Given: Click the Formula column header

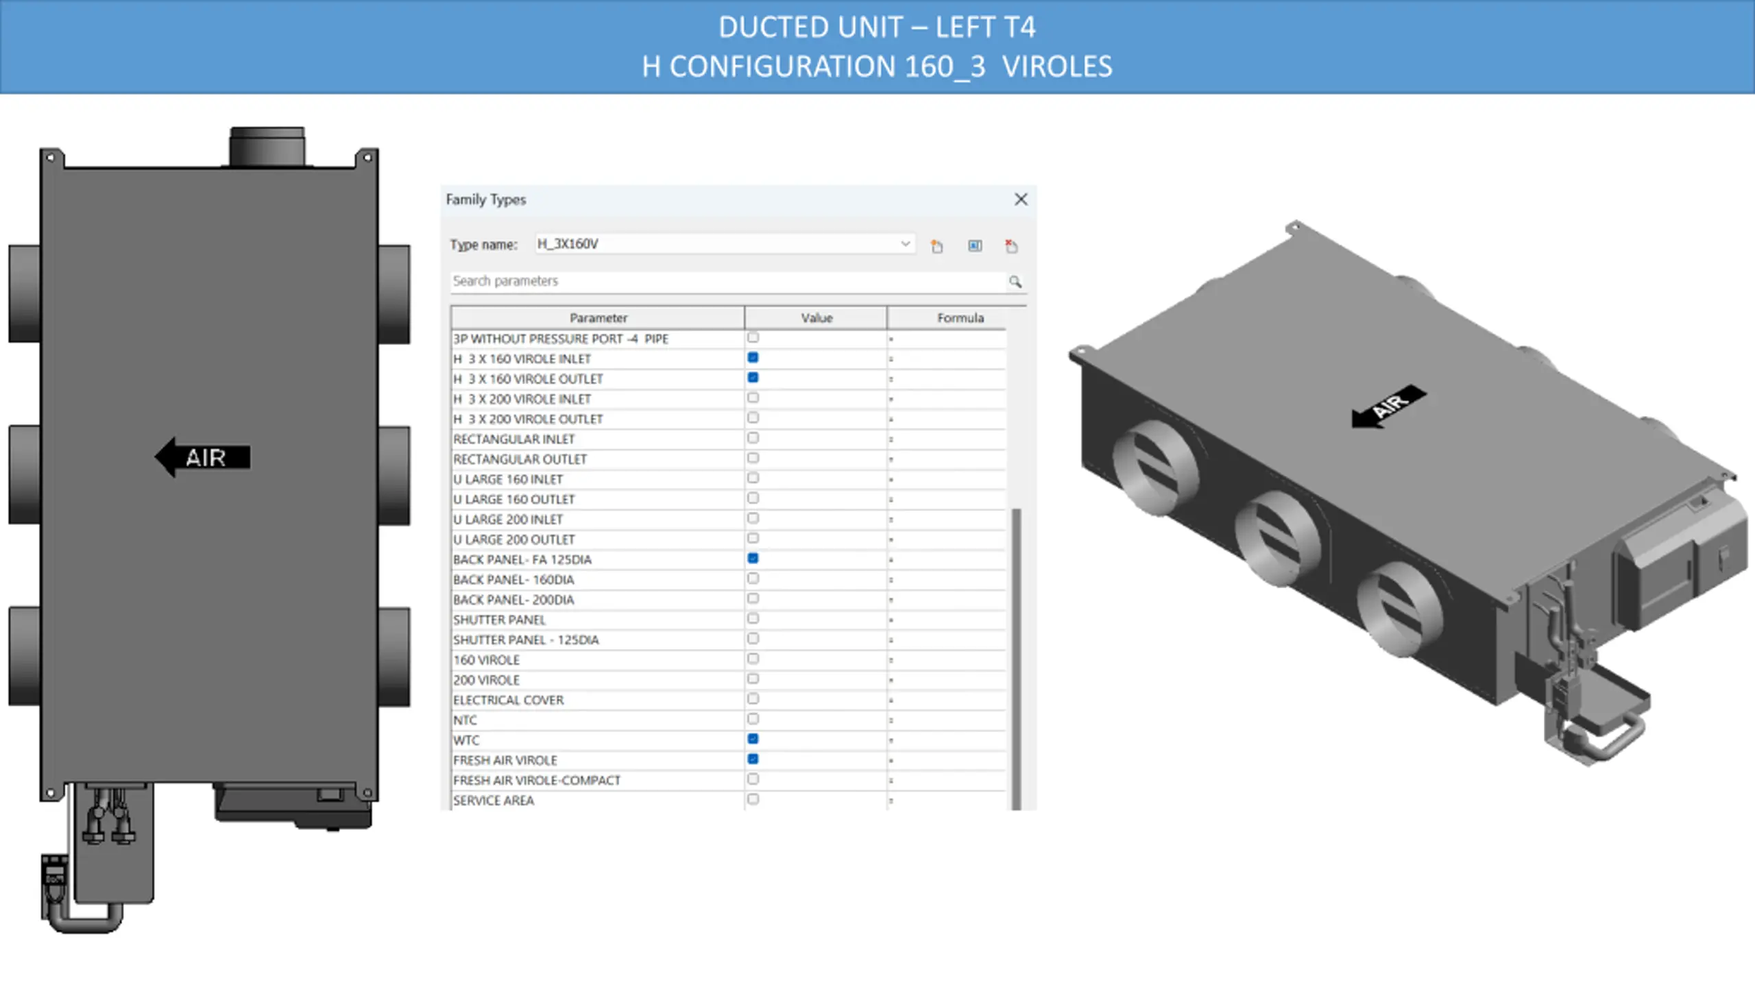Looking at the screenshot, I should 960,317.
